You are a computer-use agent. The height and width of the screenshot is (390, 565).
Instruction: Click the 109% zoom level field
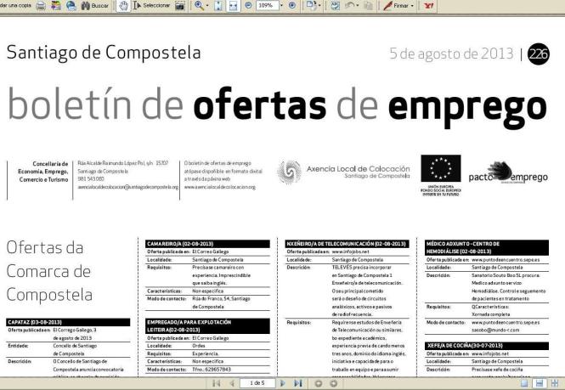coord(266,6)
